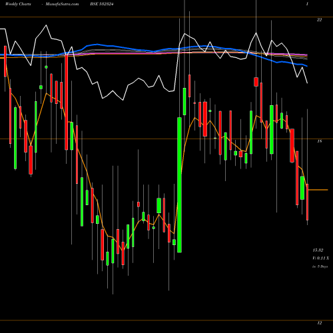
Task: Click the "in 5 Days" text
Action: pos(320,266)
